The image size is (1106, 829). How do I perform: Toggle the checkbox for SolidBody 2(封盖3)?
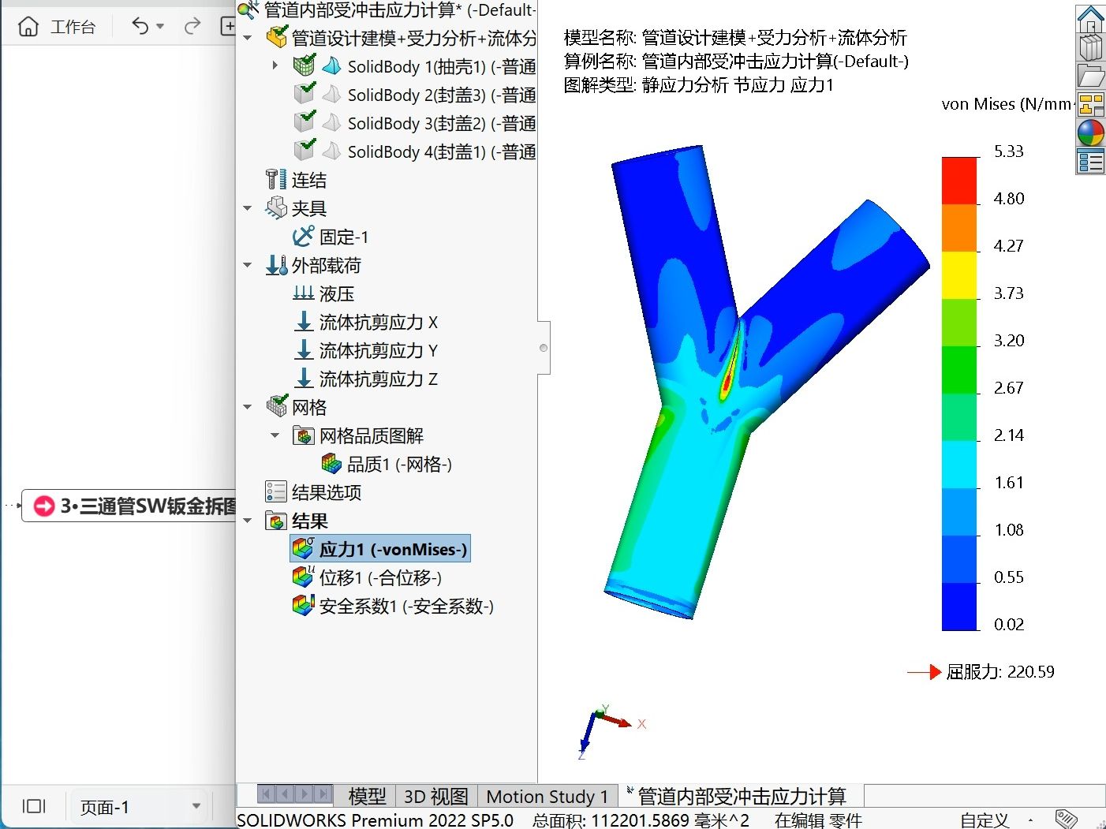pos(304,94)
